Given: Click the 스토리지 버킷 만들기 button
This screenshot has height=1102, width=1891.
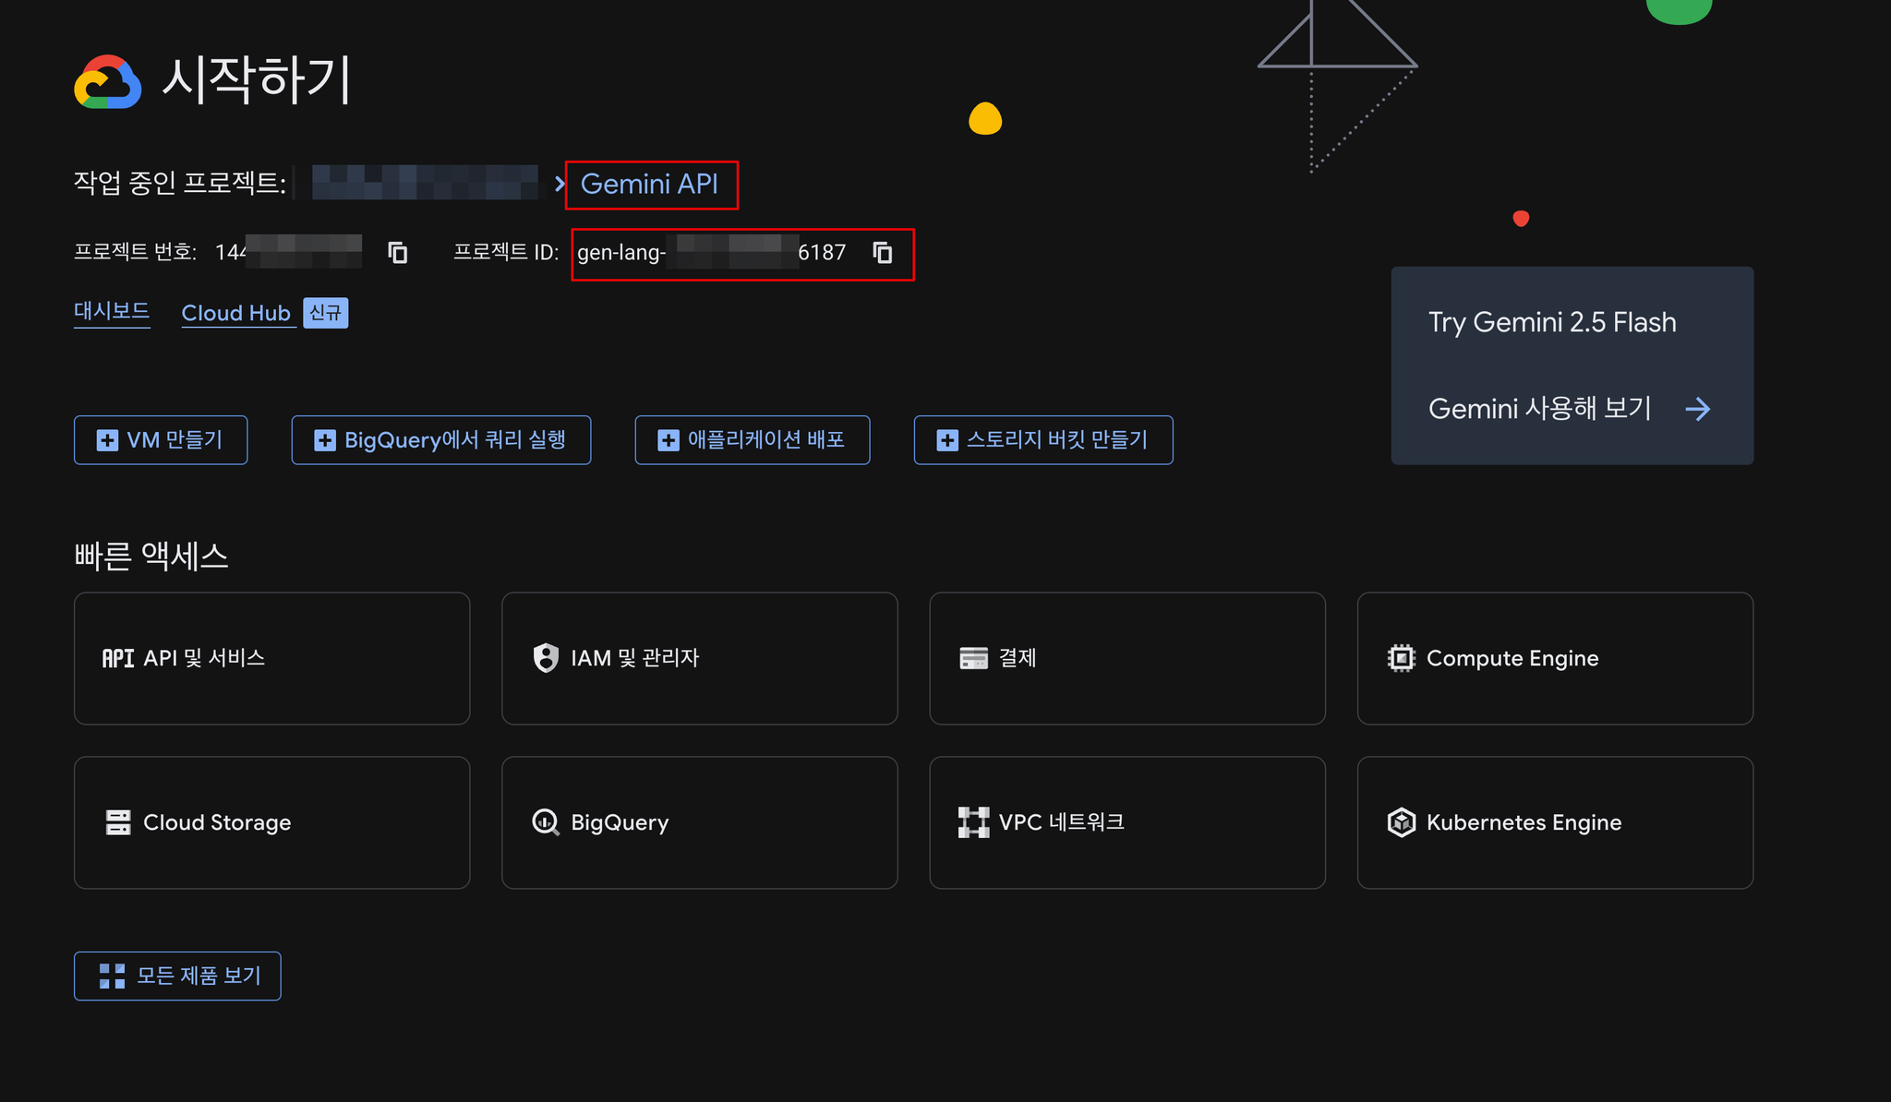Looking at the screenshot, I should pos(1043,440).
